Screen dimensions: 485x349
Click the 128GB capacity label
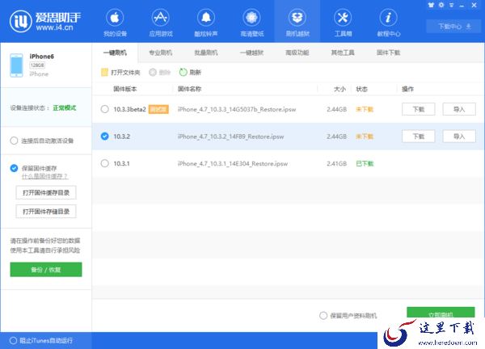click(x=37, y=65)
